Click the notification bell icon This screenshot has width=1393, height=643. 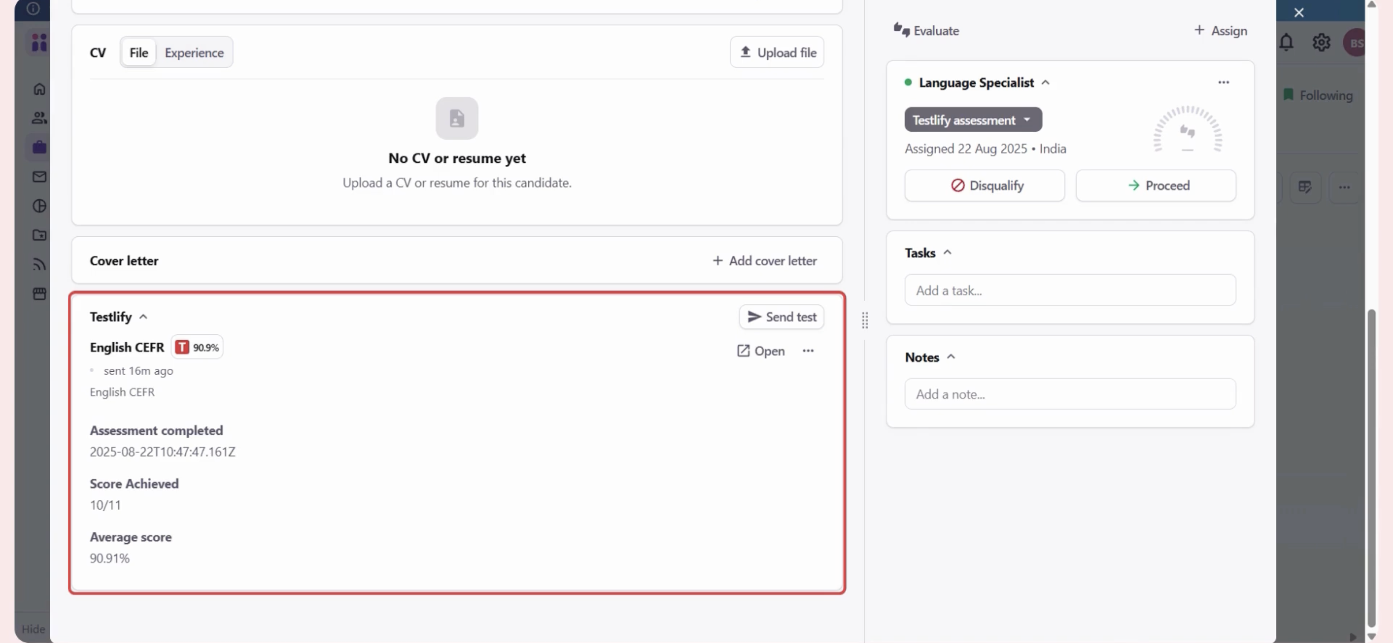click(x=1286, y=42)
